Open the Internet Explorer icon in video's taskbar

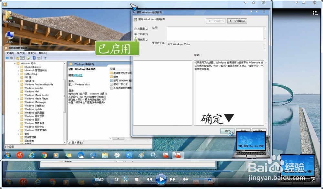tap(32, 155)
